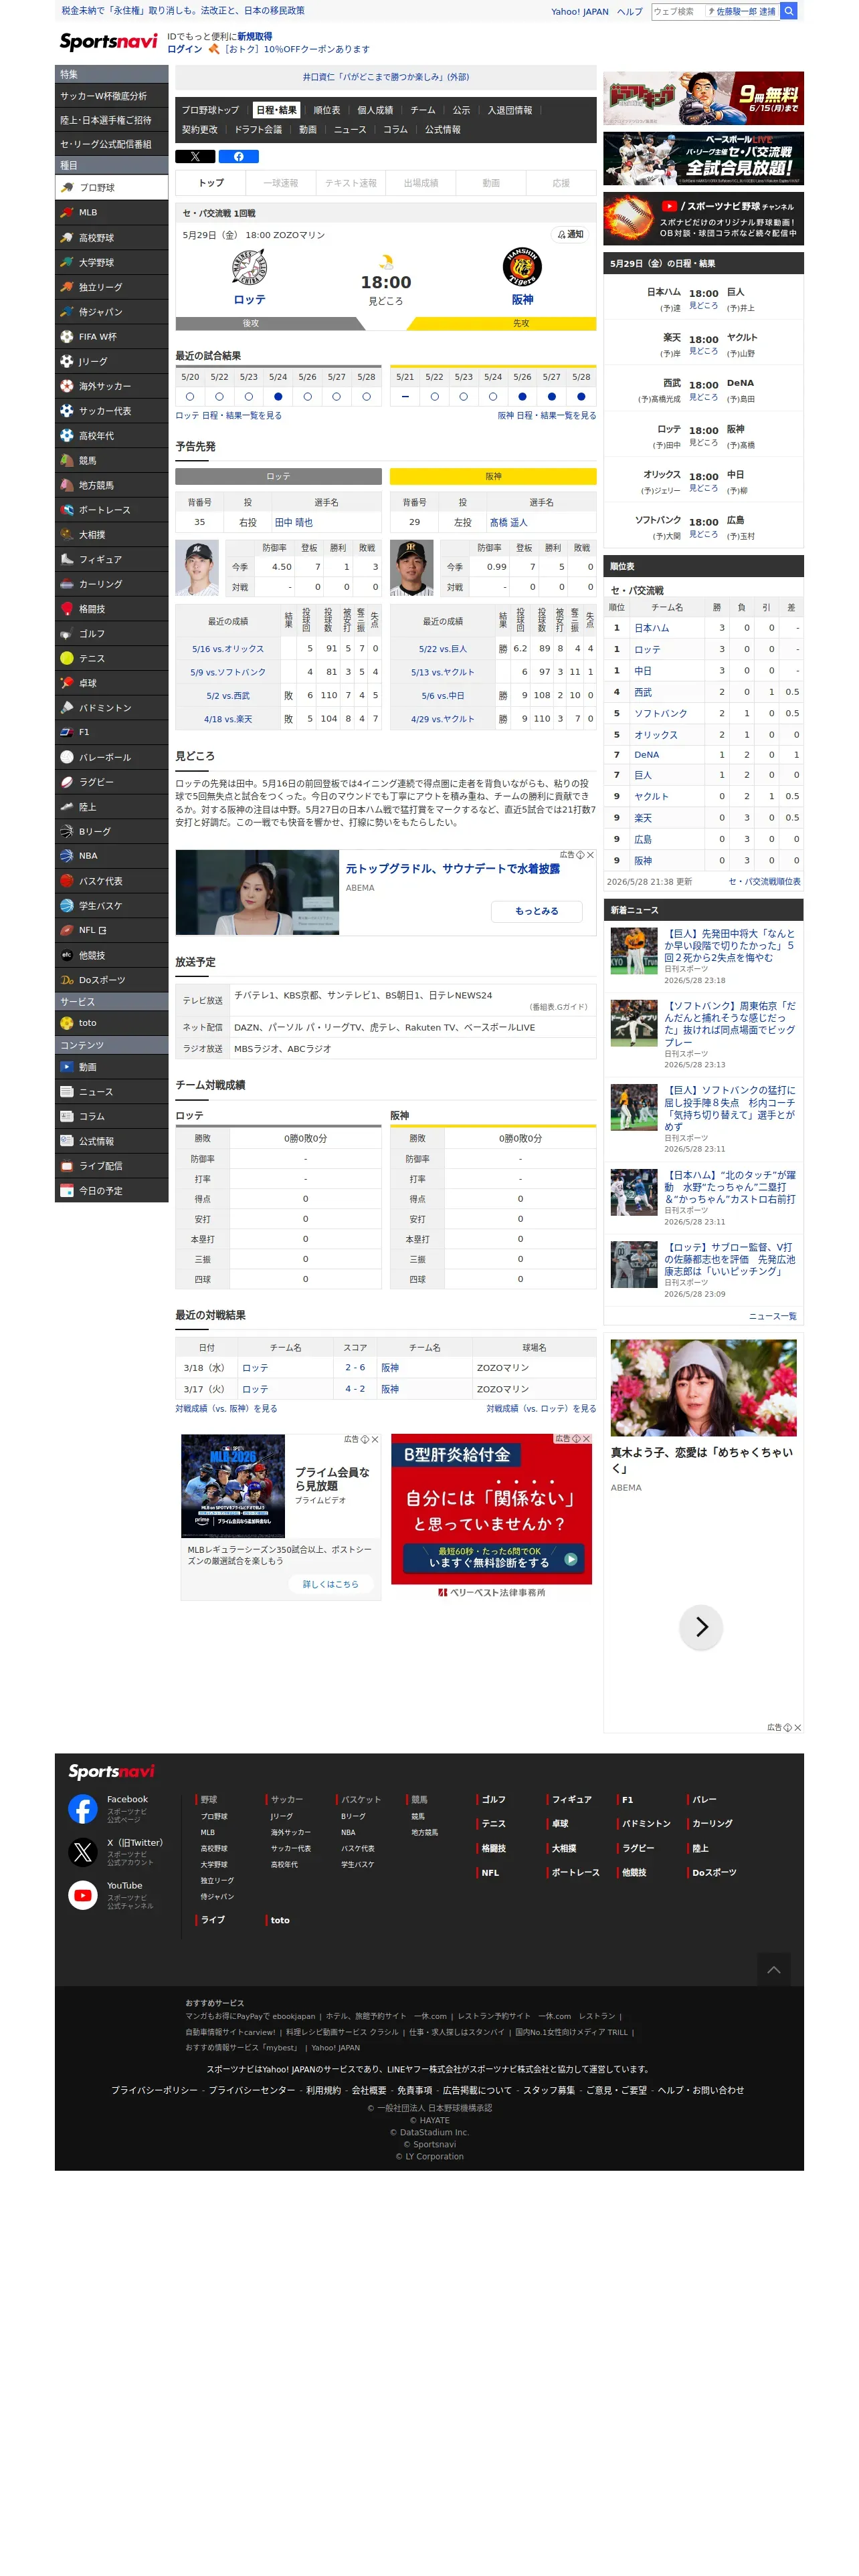Viewport: 859px width, 2576px height.
Task: Open the footer YouTube circle icon
Action: pyautogui.click(x=83, y=1894)
